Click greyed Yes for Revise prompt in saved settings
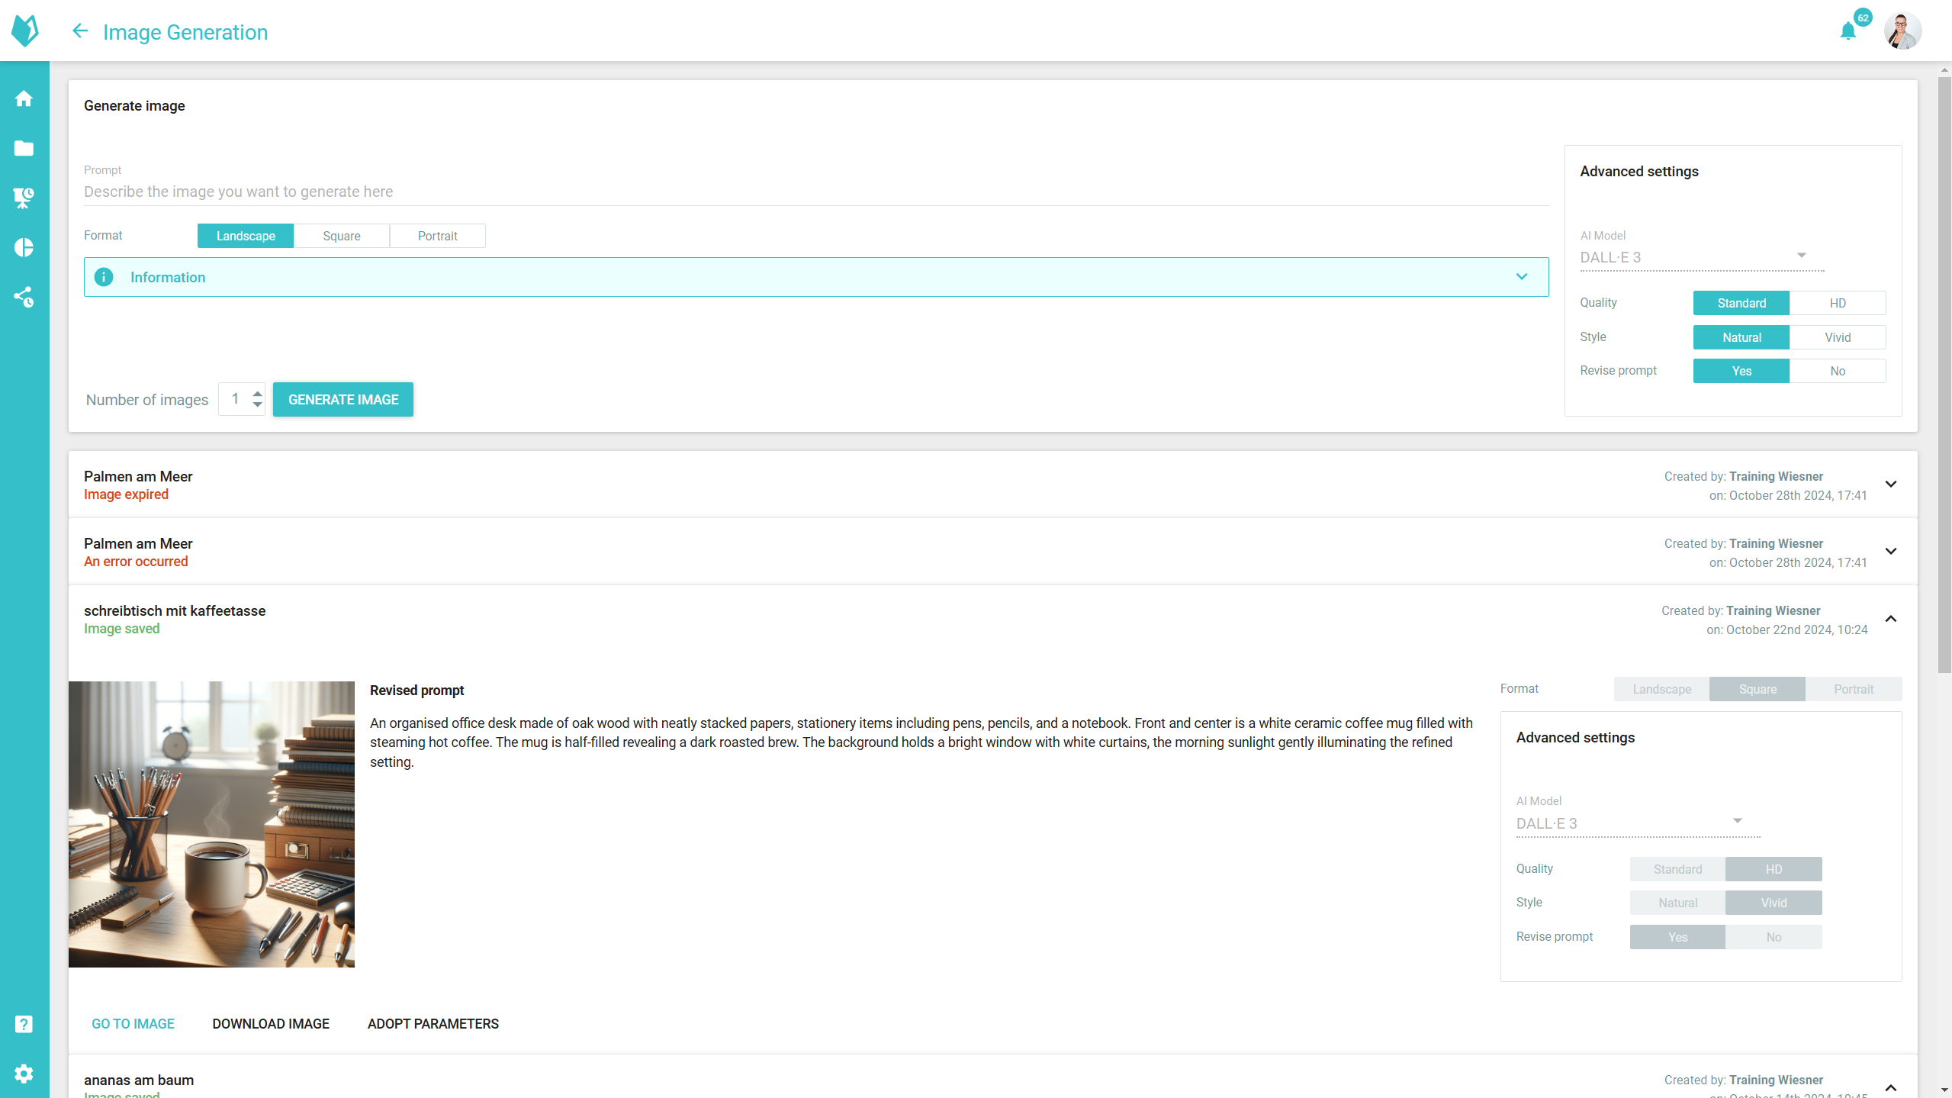 point(1677,937)
